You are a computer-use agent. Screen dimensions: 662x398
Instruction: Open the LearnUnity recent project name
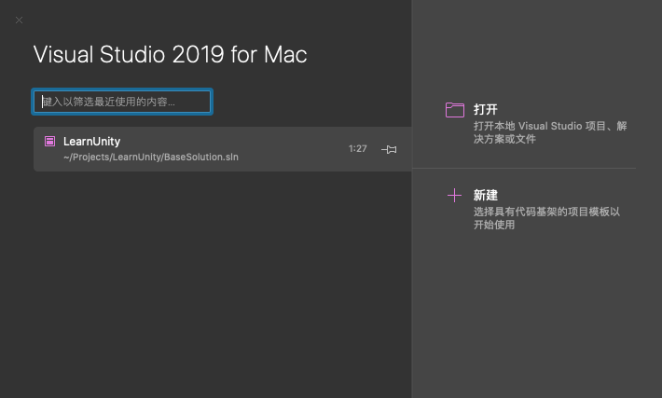tap(91, 142)
